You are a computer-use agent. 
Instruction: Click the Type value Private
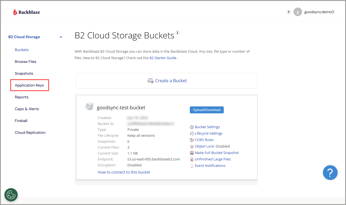click(x=133, y=130)
